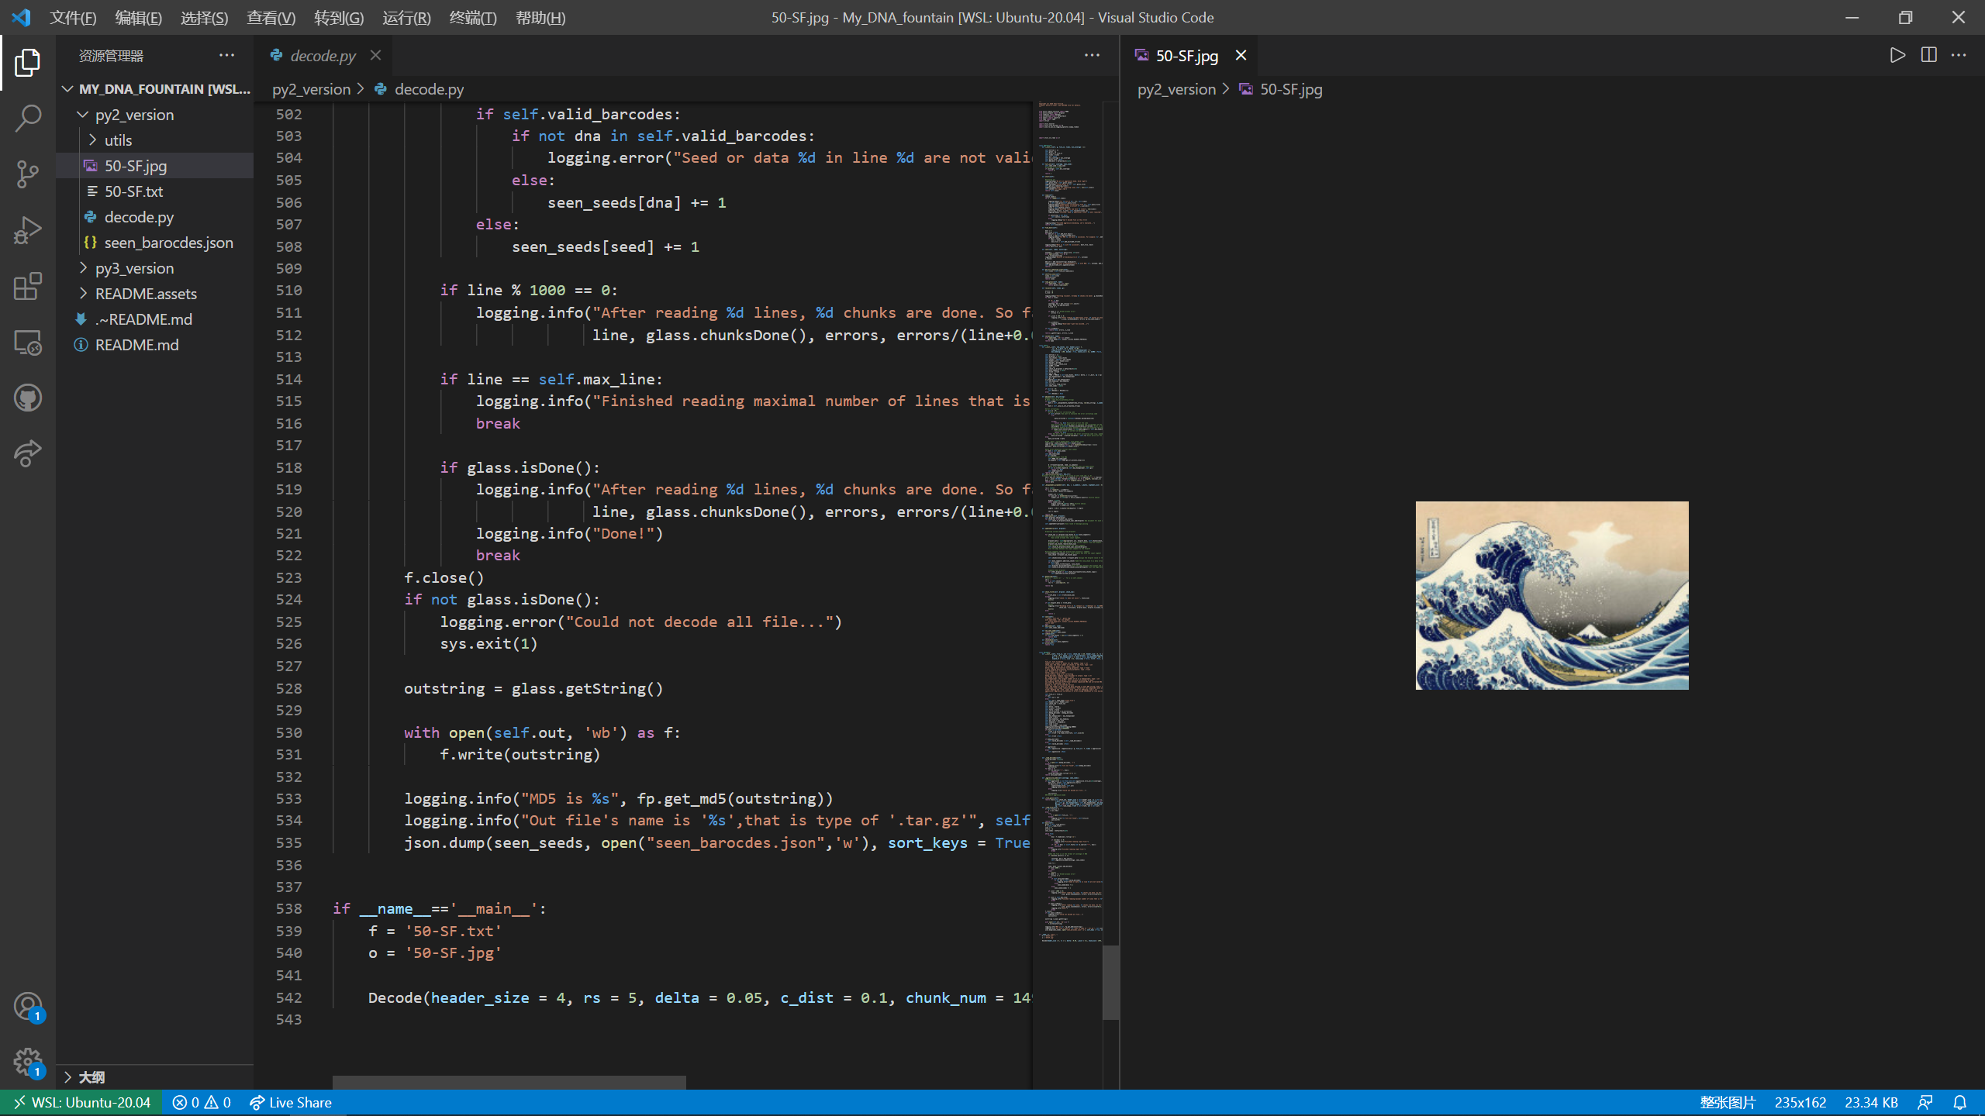The width and height of the screenshot is (1985, 1116).
Task: Split the image editor to the right
Action: point(1928,55)
